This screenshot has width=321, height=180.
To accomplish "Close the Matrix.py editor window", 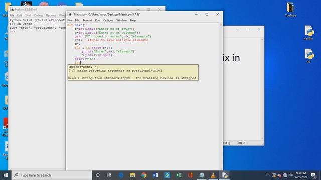I will tap(218, 14).
